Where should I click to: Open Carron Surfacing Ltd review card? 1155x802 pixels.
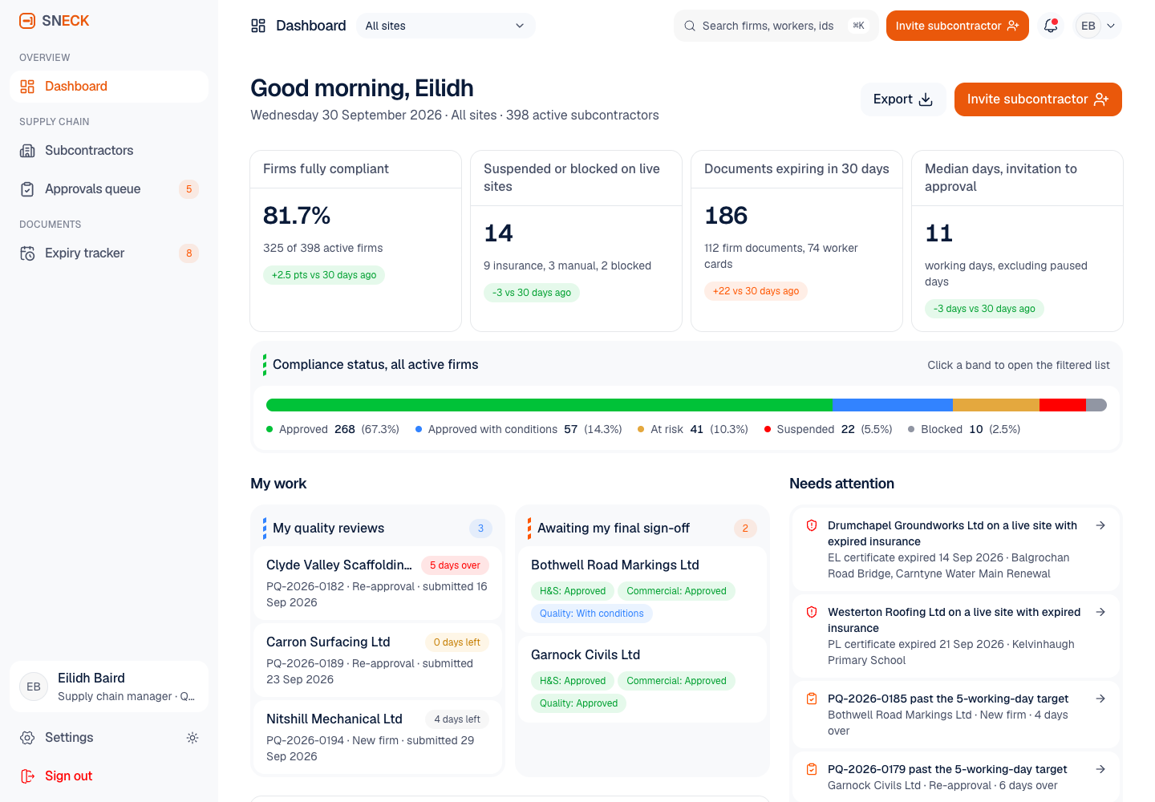coord(378,660)
